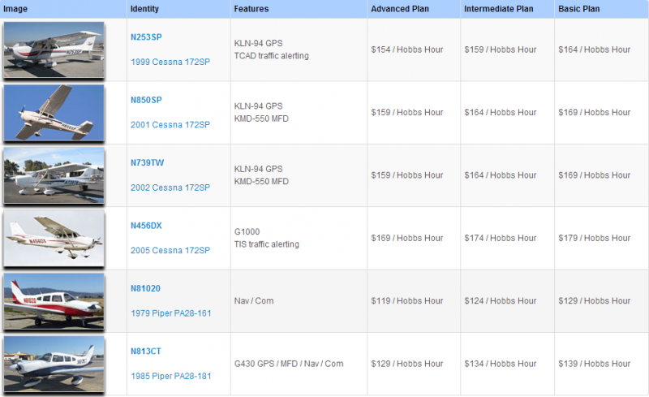Click the $179 / Hobbs Hour basic price
Image resolution: width=649 pixels, height=397 pixels.
pyautogui.click(x=594, y=239)
